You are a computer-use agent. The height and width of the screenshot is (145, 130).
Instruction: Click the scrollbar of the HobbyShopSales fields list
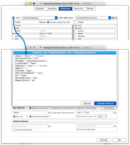[73, 32]
